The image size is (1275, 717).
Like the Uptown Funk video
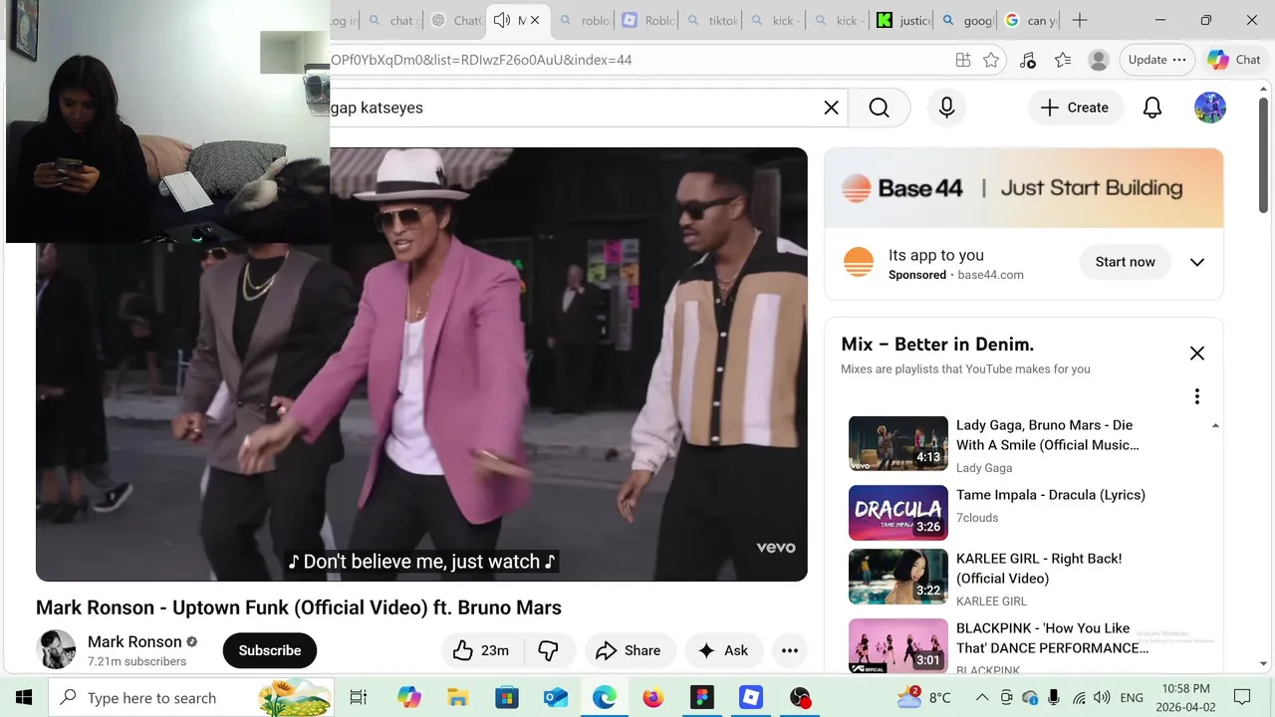click(x=482, y=650)
